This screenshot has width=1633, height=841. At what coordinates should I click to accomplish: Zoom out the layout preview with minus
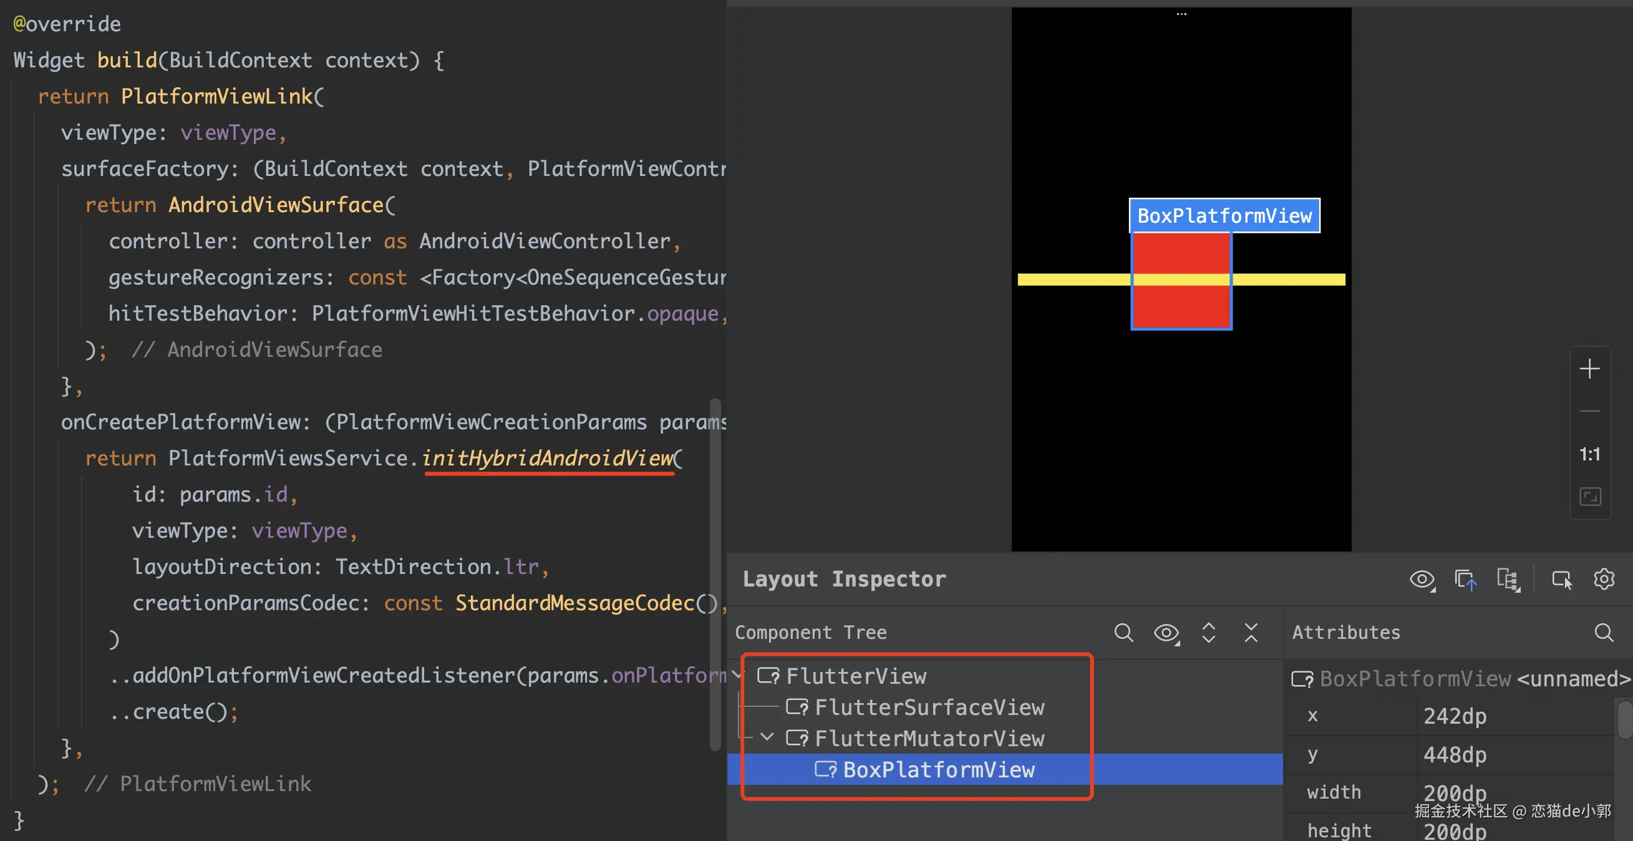point(1589,411)
